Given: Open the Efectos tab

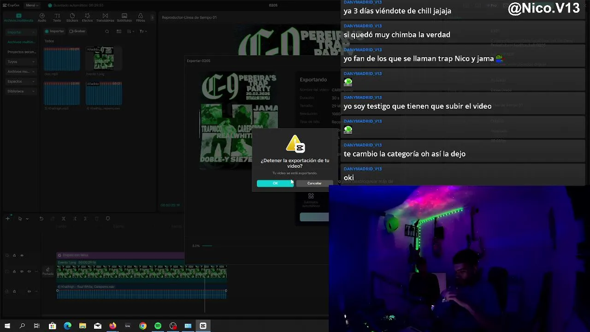Looking at the screenshot, I should [87, 18].
